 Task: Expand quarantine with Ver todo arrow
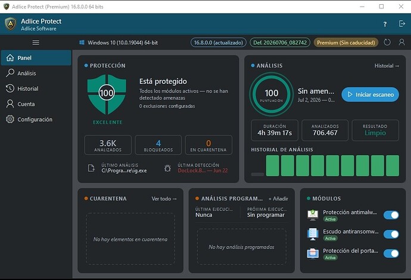[164, 199]
